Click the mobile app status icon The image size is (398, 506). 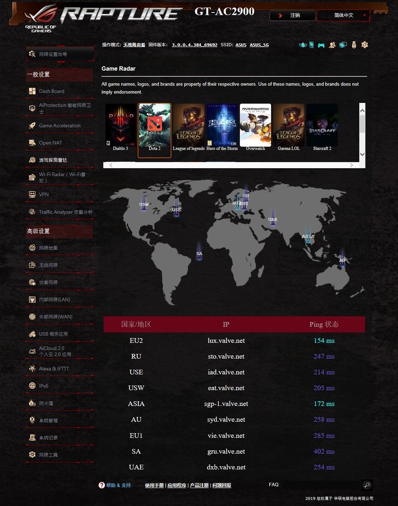pyautogui.click(x=311, y=45)
